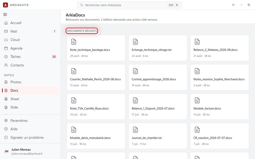This screenshot has height=159, width=255.
Task: Click the Accueil home icon
Action: pos(6,23)
